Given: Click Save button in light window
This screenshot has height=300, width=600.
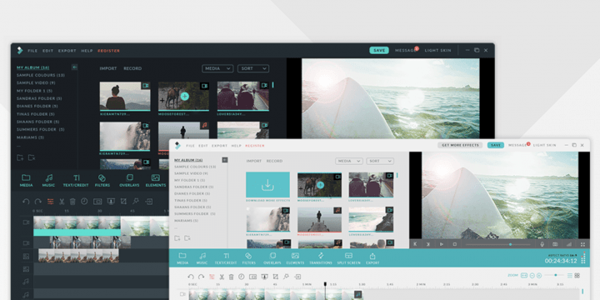Looking at the screenshot, I should pos(496,145).
